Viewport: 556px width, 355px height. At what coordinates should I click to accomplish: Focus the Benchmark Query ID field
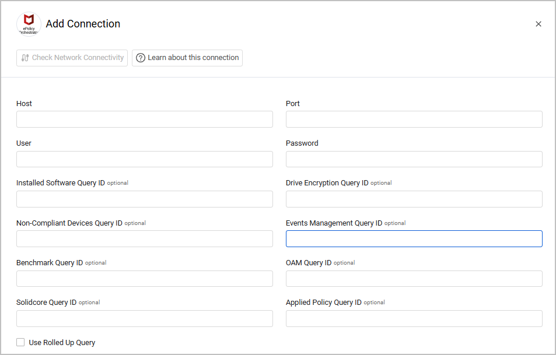144,279
